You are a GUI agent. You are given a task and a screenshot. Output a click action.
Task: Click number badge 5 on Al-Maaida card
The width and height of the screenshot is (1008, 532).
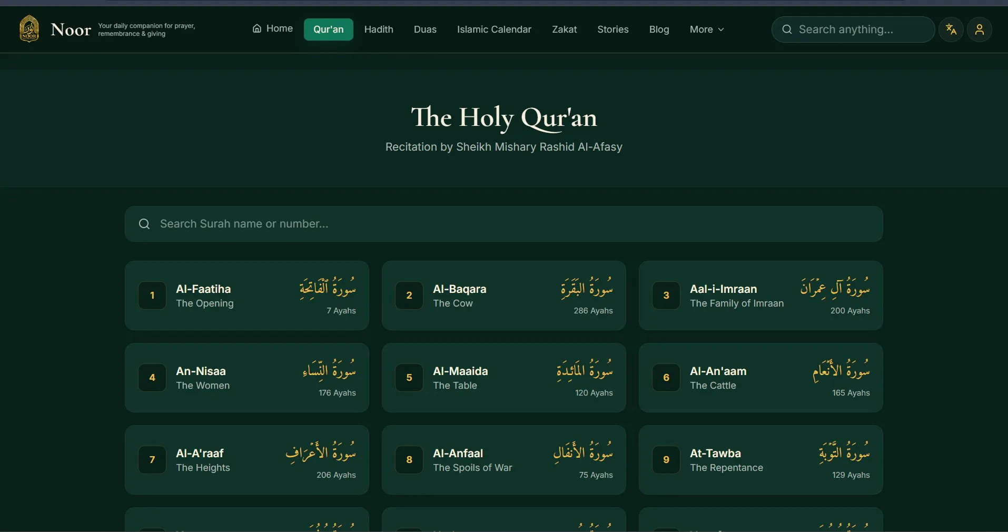point(409,378)
